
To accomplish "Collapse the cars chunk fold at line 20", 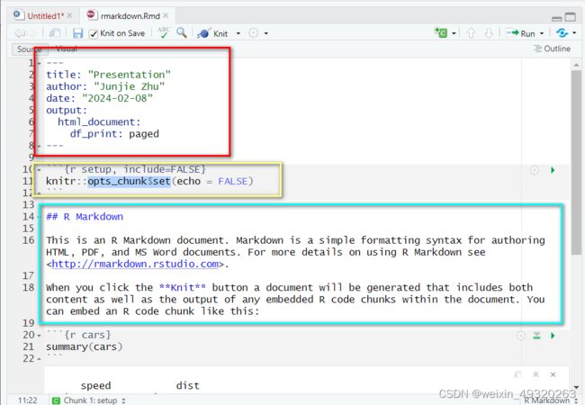I will (x=39, y=336).
